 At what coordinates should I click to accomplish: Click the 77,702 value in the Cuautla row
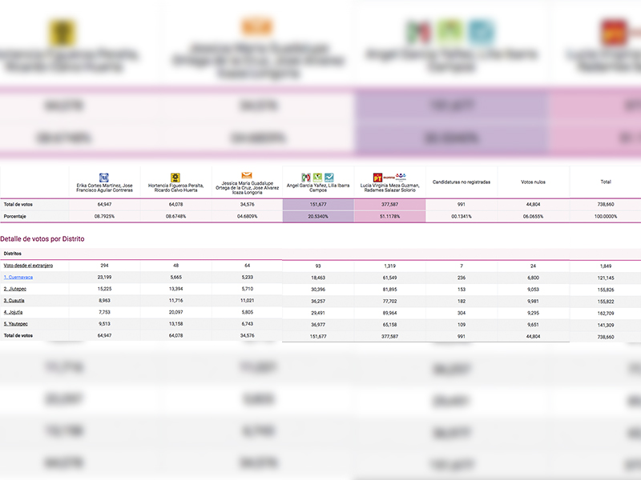[389, 302]
